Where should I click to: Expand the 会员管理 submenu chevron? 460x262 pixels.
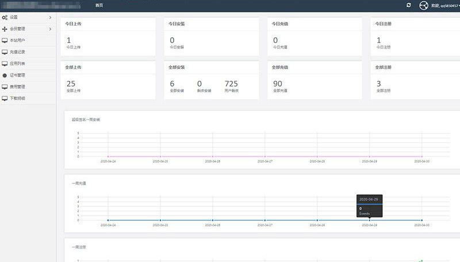click(x=50, y=29)
